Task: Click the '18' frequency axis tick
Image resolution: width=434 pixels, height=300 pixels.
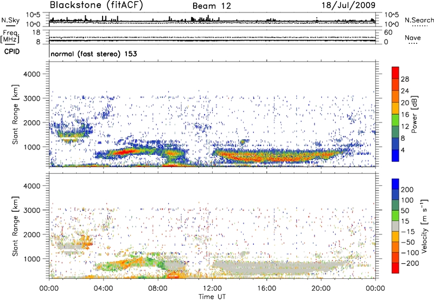Action: click(x=36, y=32)
